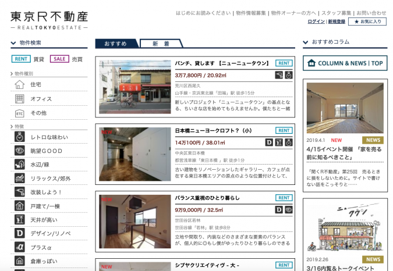Click RENT badge on ベンチ、貸します listing
Screen dimensions: 393x271
(284, 63)
